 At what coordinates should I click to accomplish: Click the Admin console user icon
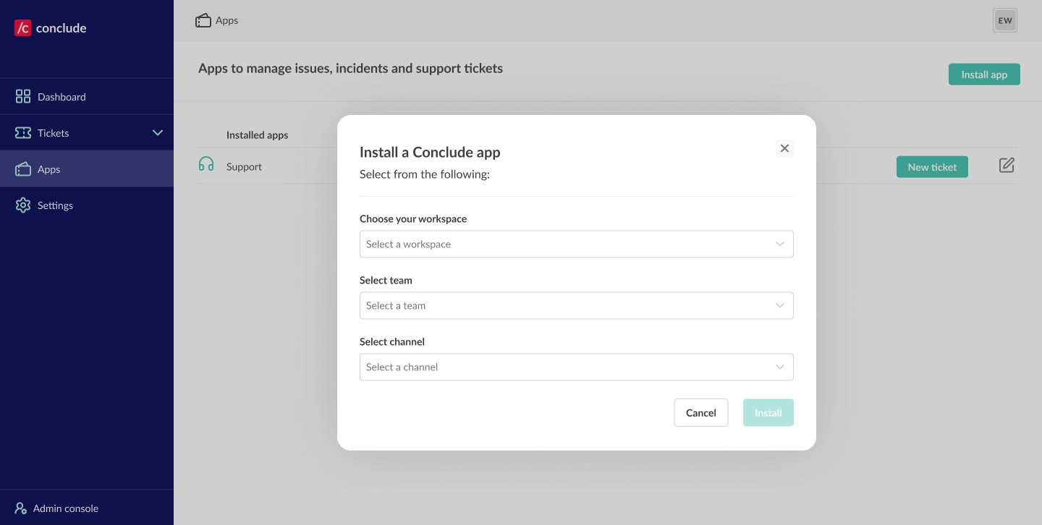click(21, 508)
